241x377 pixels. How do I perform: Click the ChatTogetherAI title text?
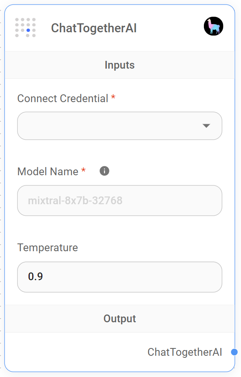95,28
